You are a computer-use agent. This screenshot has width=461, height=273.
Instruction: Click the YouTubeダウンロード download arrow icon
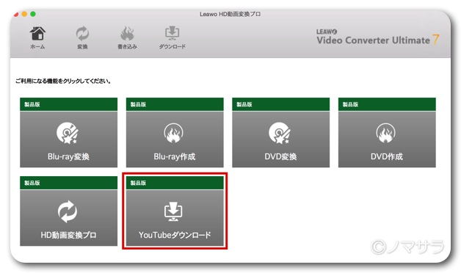coord(173,211)
